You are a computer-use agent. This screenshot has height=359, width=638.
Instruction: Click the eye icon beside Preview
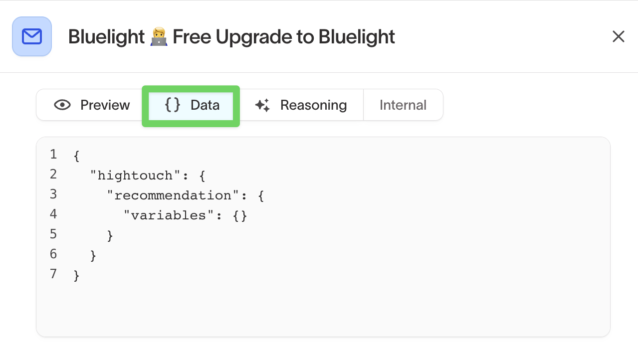[62, 105]
